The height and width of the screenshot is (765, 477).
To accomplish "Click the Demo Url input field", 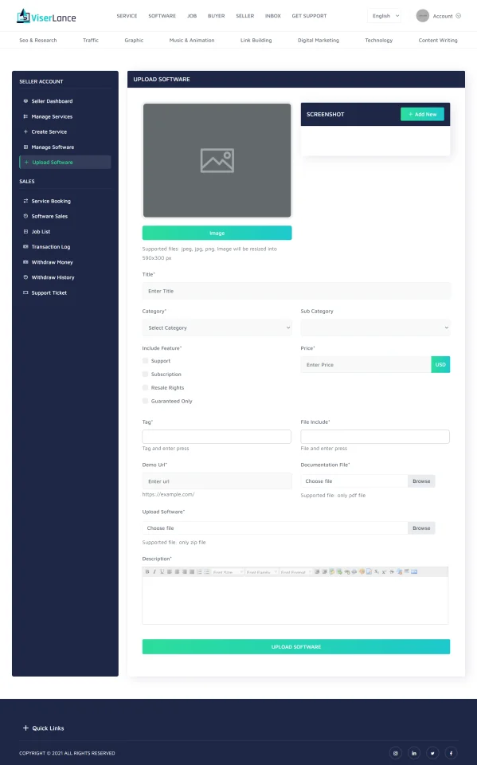I will click(x=217, y=481).
